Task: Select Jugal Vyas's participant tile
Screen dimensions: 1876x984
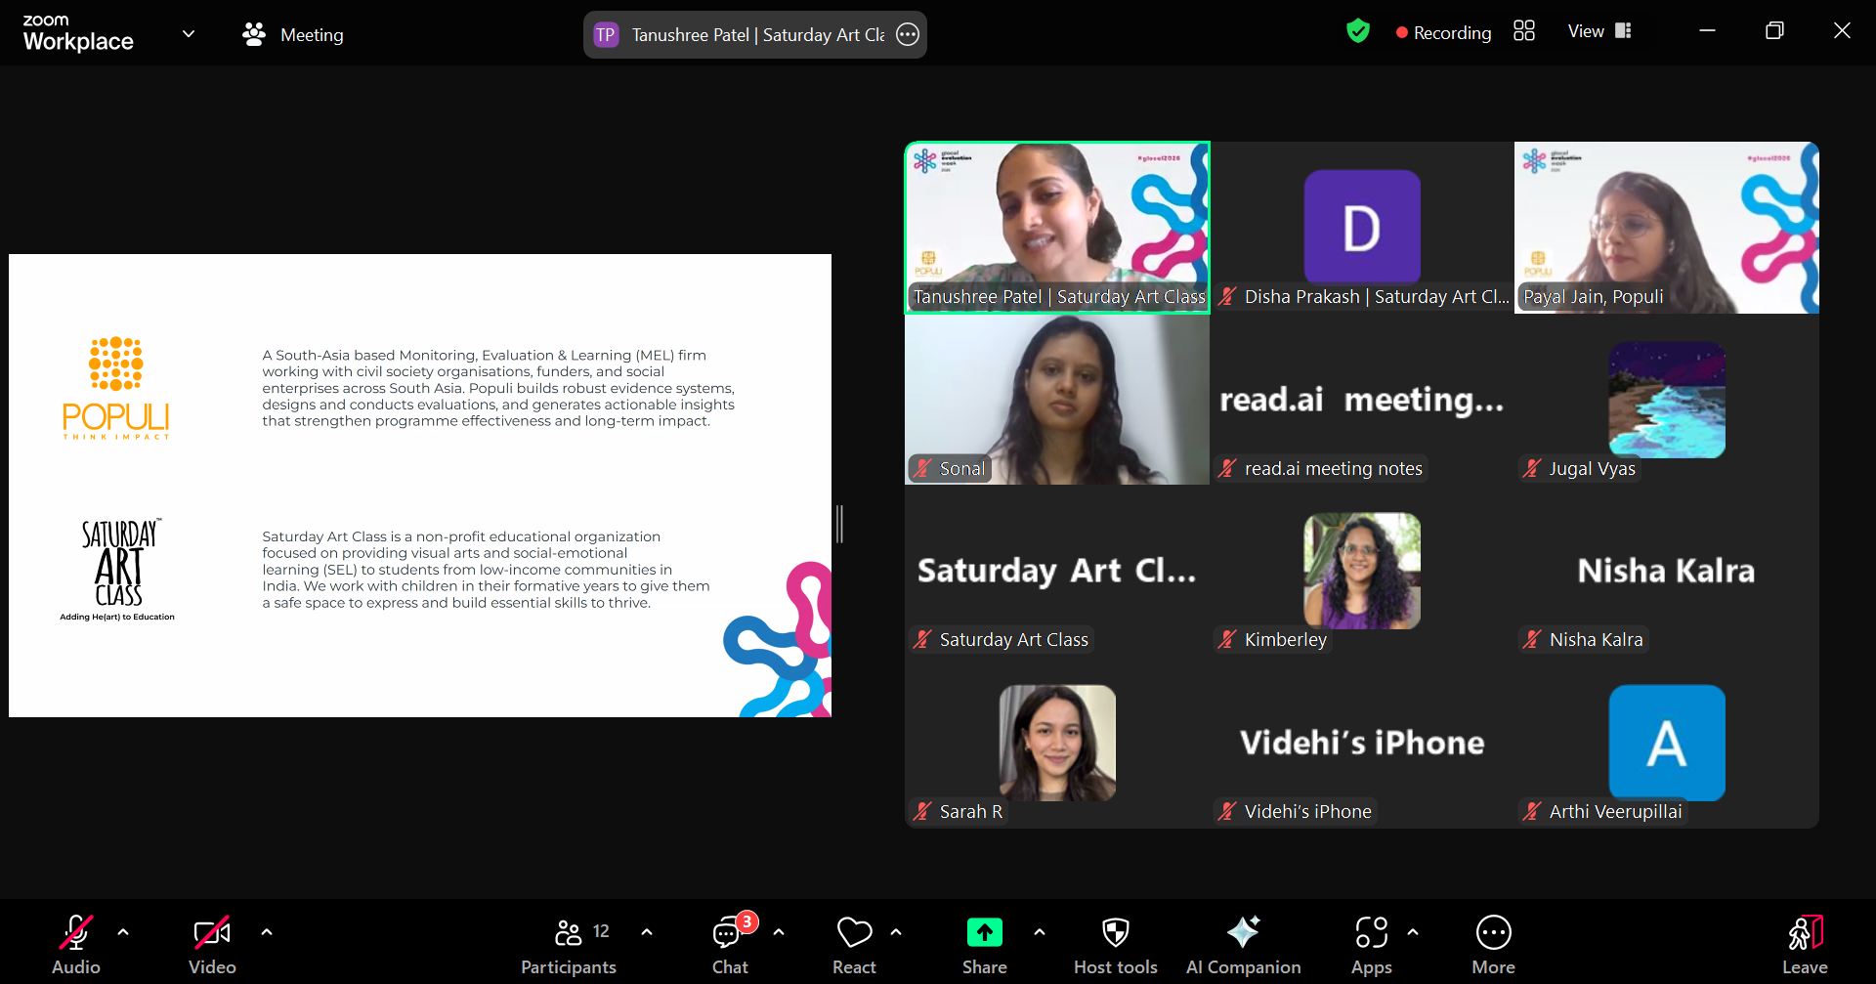Action: pyautogui.click(x=1667, y=400)
